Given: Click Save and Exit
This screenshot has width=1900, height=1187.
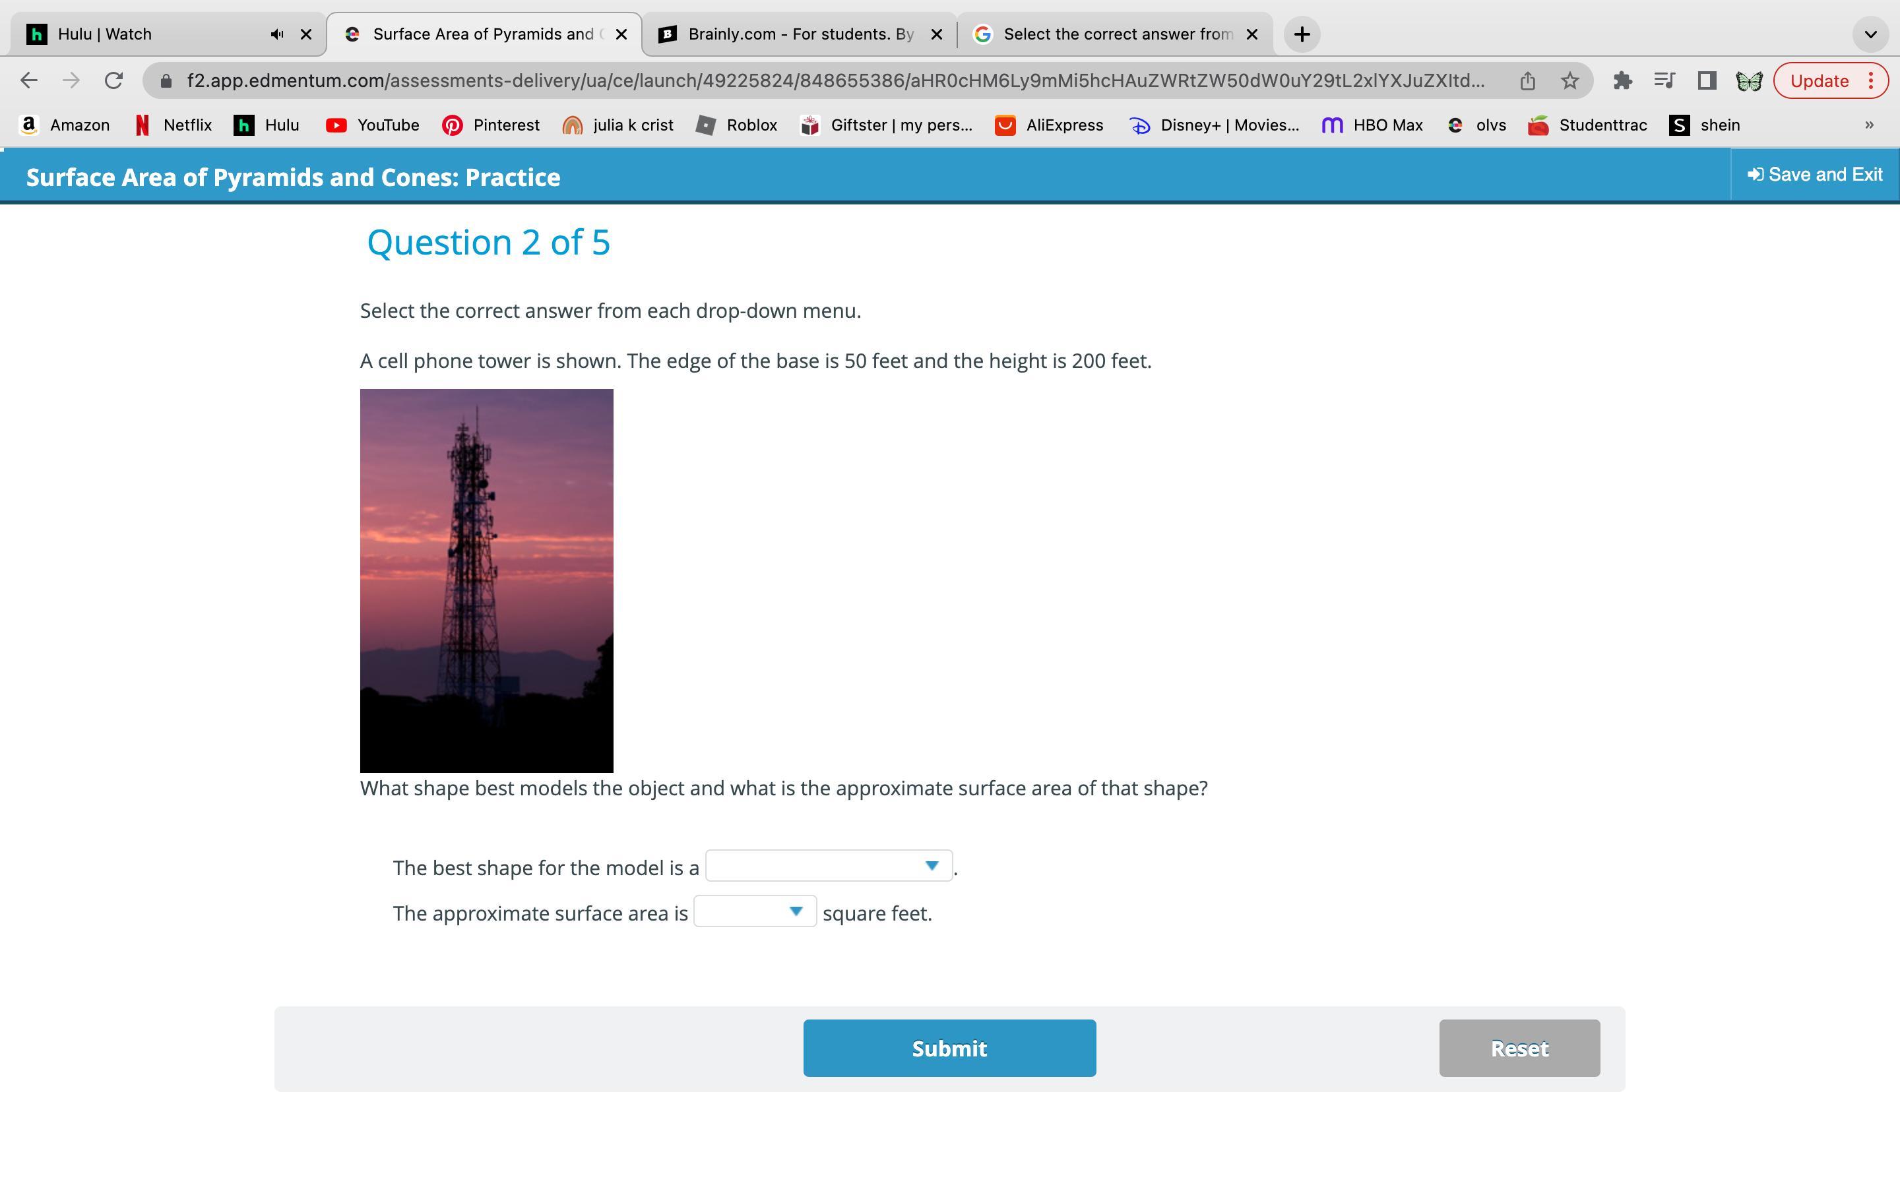Looking at the screenshot, I should coord(1814,175).
